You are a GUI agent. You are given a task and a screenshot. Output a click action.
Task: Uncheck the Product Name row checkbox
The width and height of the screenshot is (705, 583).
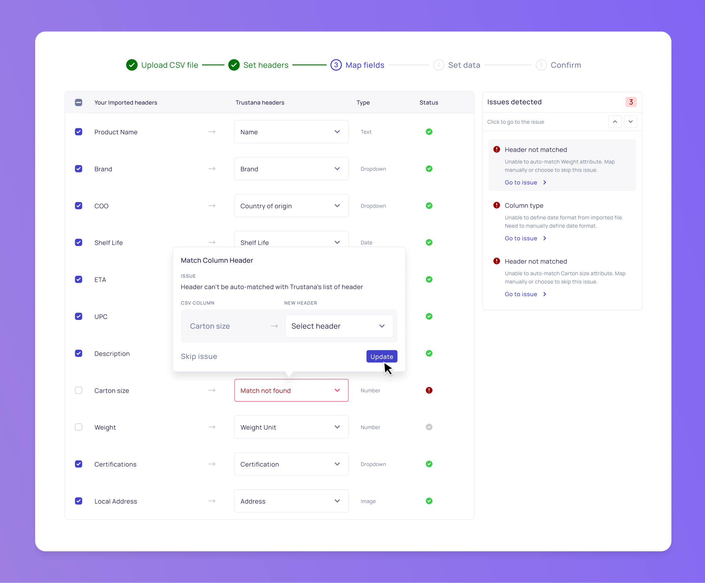click(79, 132)
